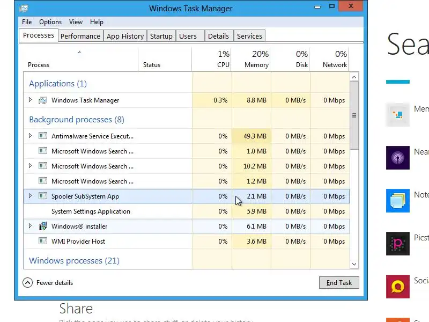The image size is (429, 322).
Task: Switch to the Performance tab
Action: point(80,36)
